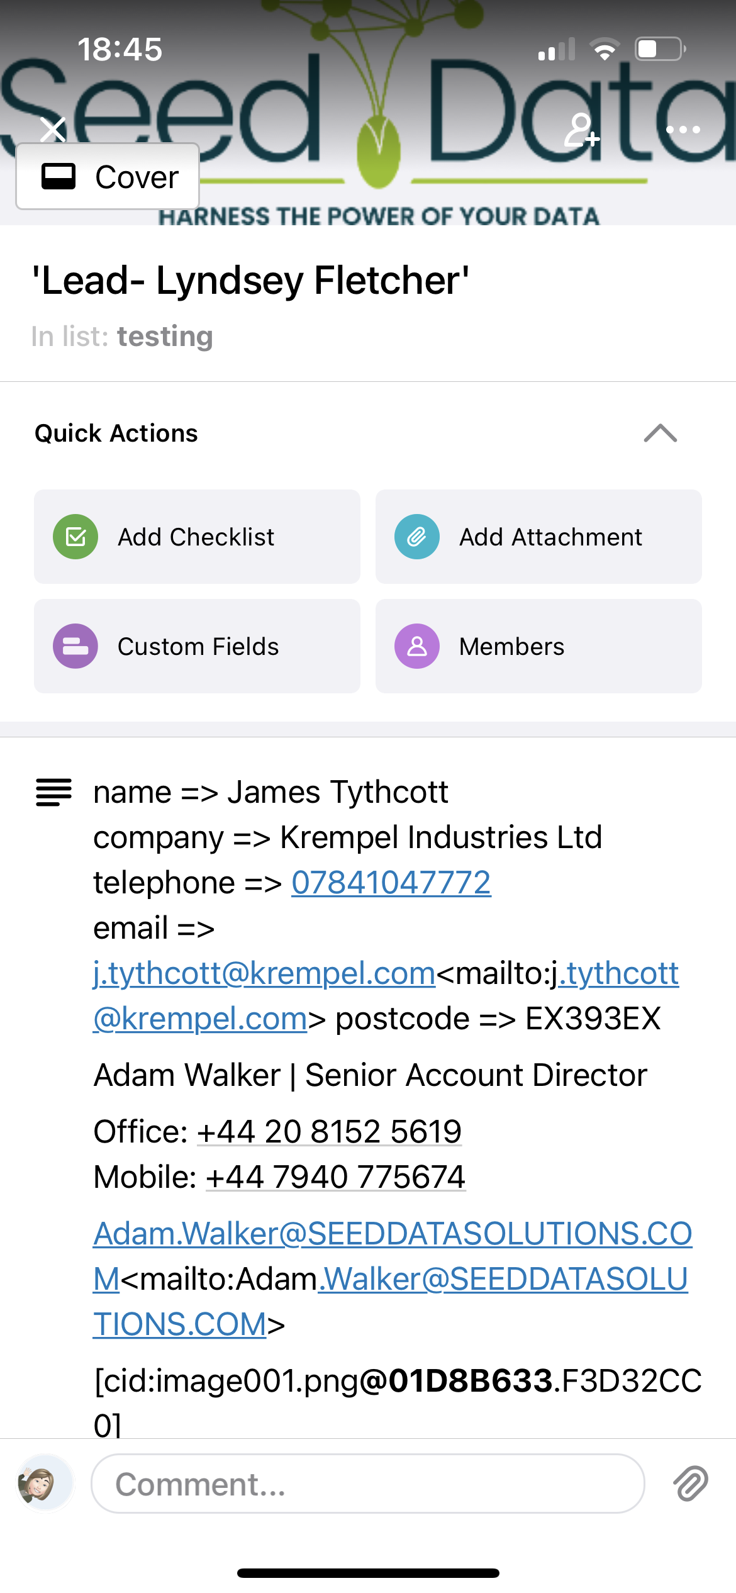Dial mobile number +44 7940 775674

pos(335,1177)
